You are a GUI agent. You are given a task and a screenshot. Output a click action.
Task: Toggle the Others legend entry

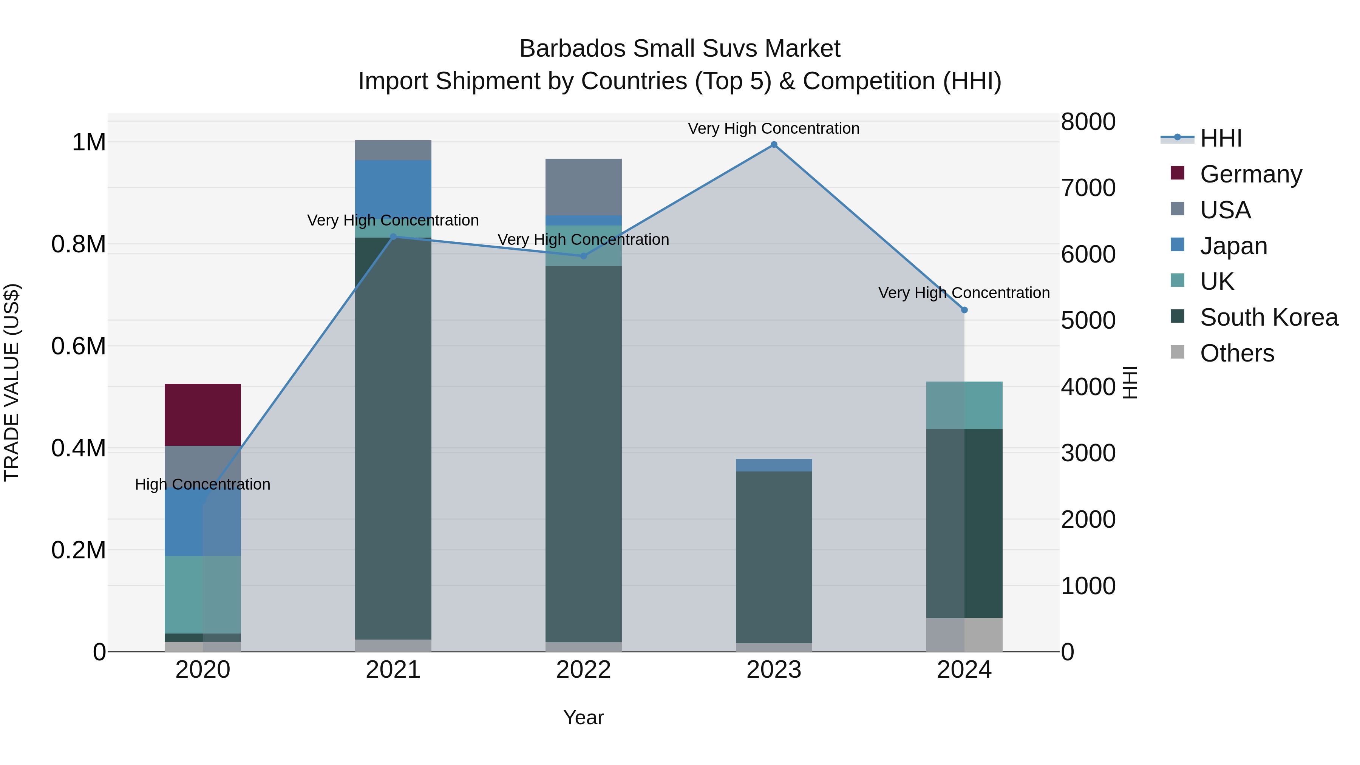tap(1222, 353)
